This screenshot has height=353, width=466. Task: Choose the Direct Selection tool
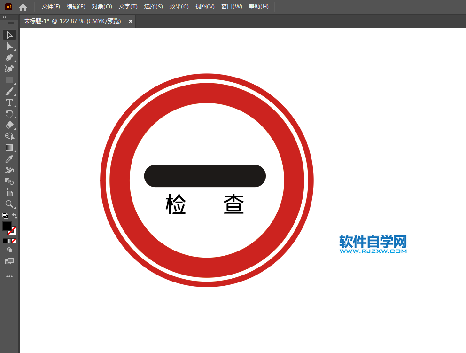coord(9,46)
